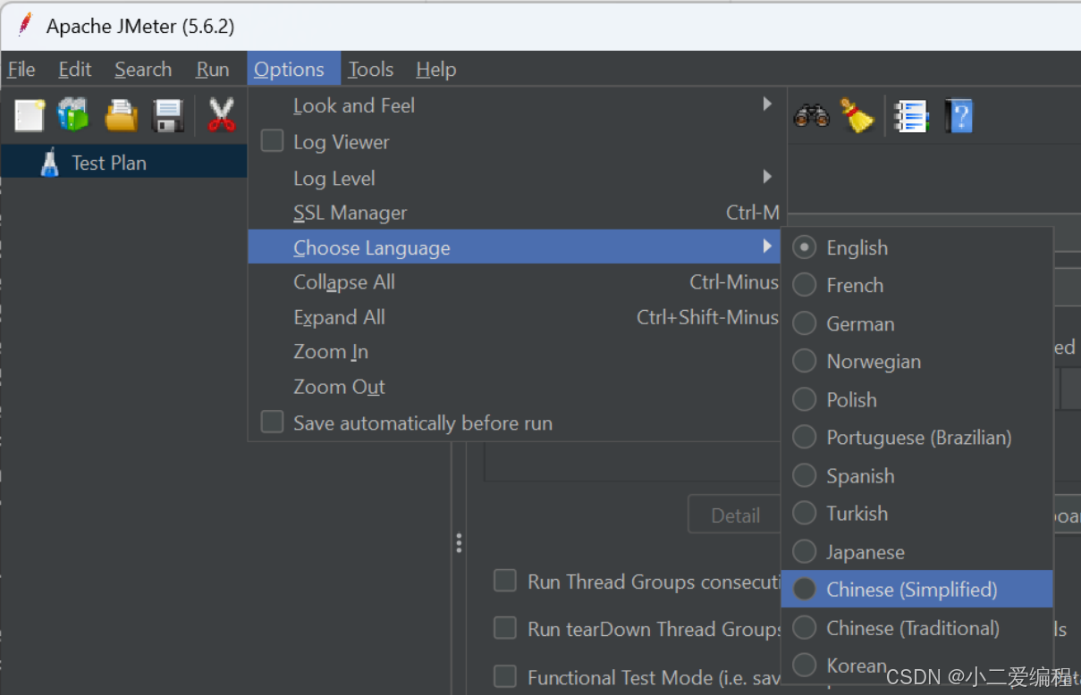This screenshot has width=1081, height=695.
Task: Click the Cut scissors icon
Action: [x=221, y=115]
